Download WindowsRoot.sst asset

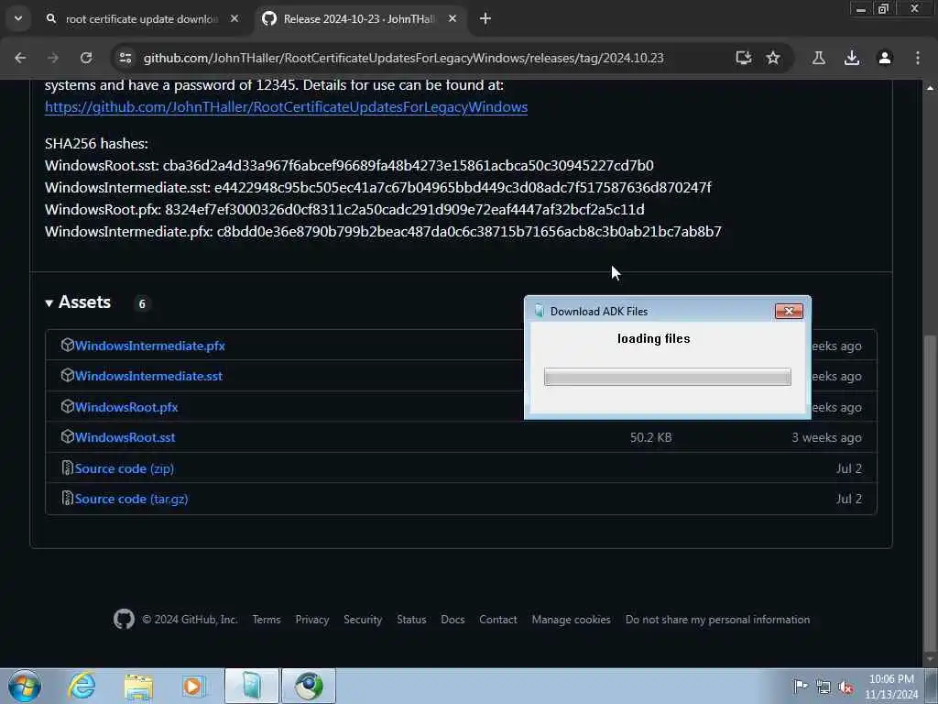coord(125,437)
